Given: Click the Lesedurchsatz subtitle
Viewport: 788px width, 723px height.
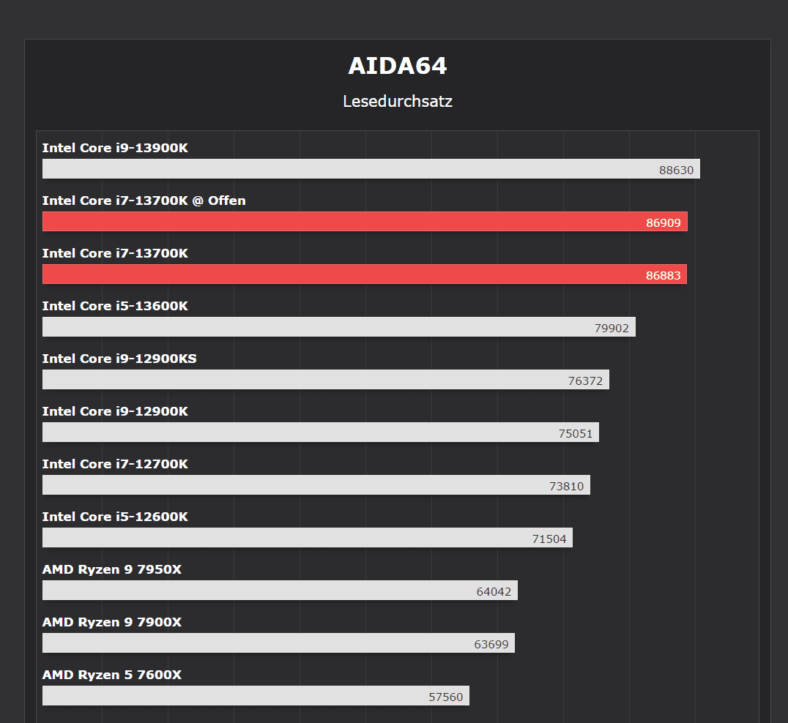Looking at the screenshot, I should coord(398,102).
